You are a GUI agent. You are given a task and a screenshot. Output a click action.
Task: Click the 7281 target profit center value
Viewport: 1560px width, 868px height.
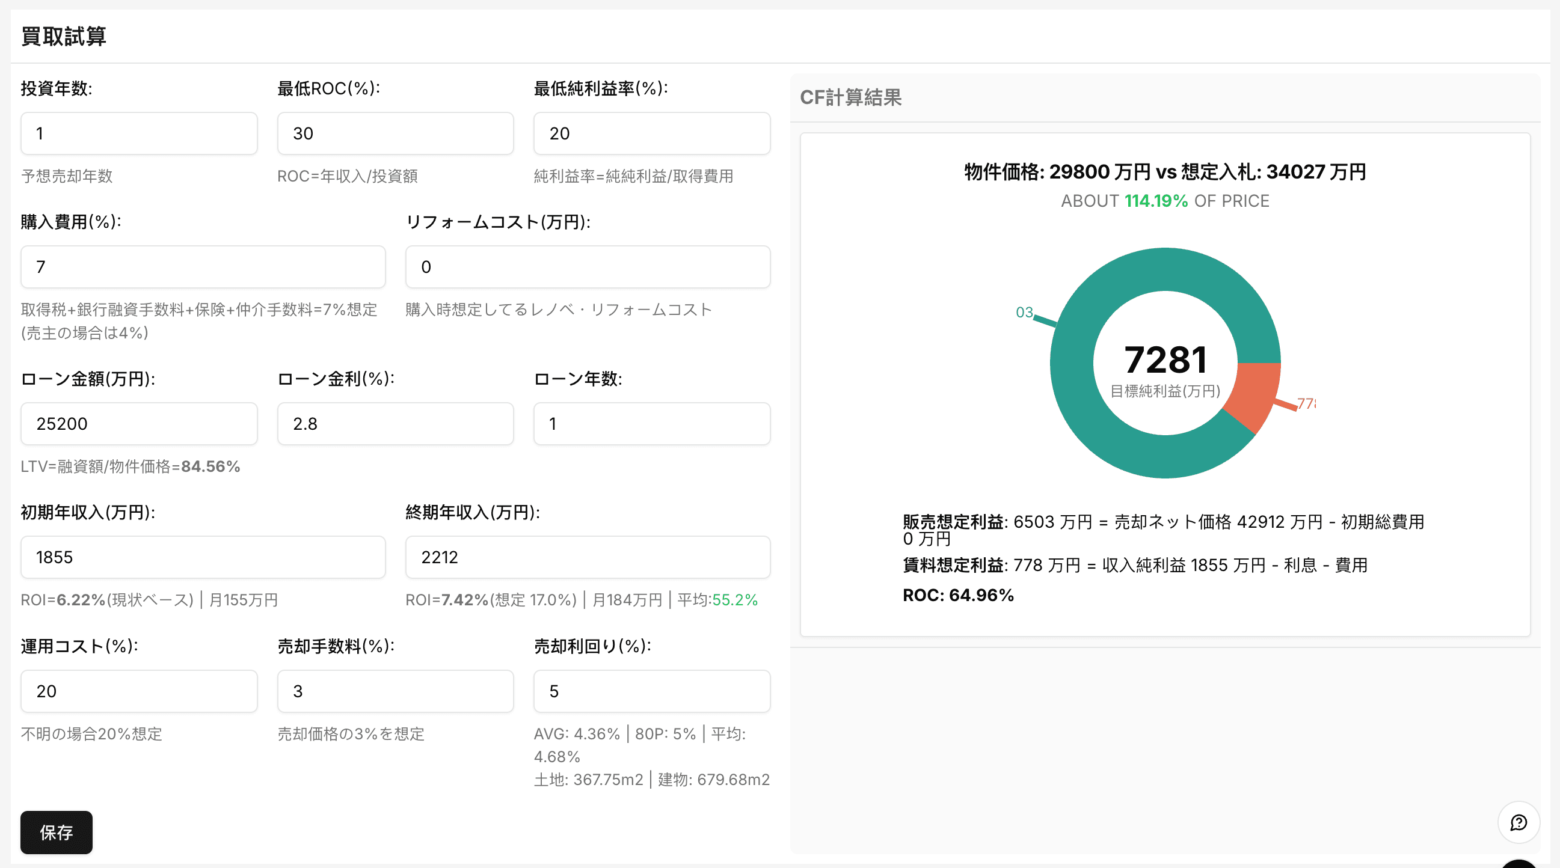coord(1165,359)
